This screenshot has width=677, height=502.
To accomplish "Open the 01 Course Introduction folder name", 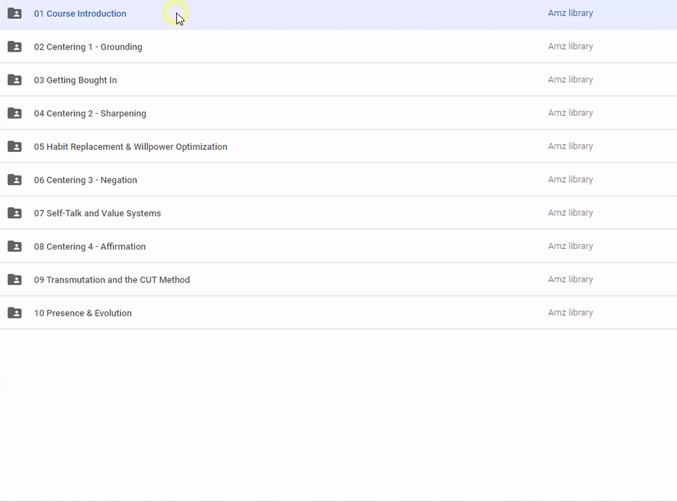I will pos(80,14).
